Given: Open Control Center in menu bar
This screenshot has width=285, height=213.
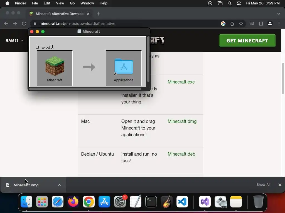Looking at the screenshot, I should tap(239, 3).
